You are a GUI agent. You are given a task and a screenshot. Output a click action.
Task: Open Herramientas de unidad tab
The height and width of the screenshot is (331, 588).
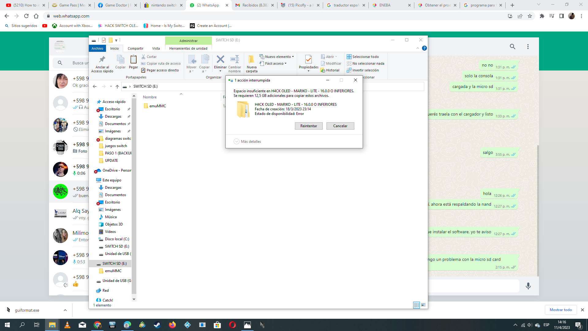pos(188,48)
